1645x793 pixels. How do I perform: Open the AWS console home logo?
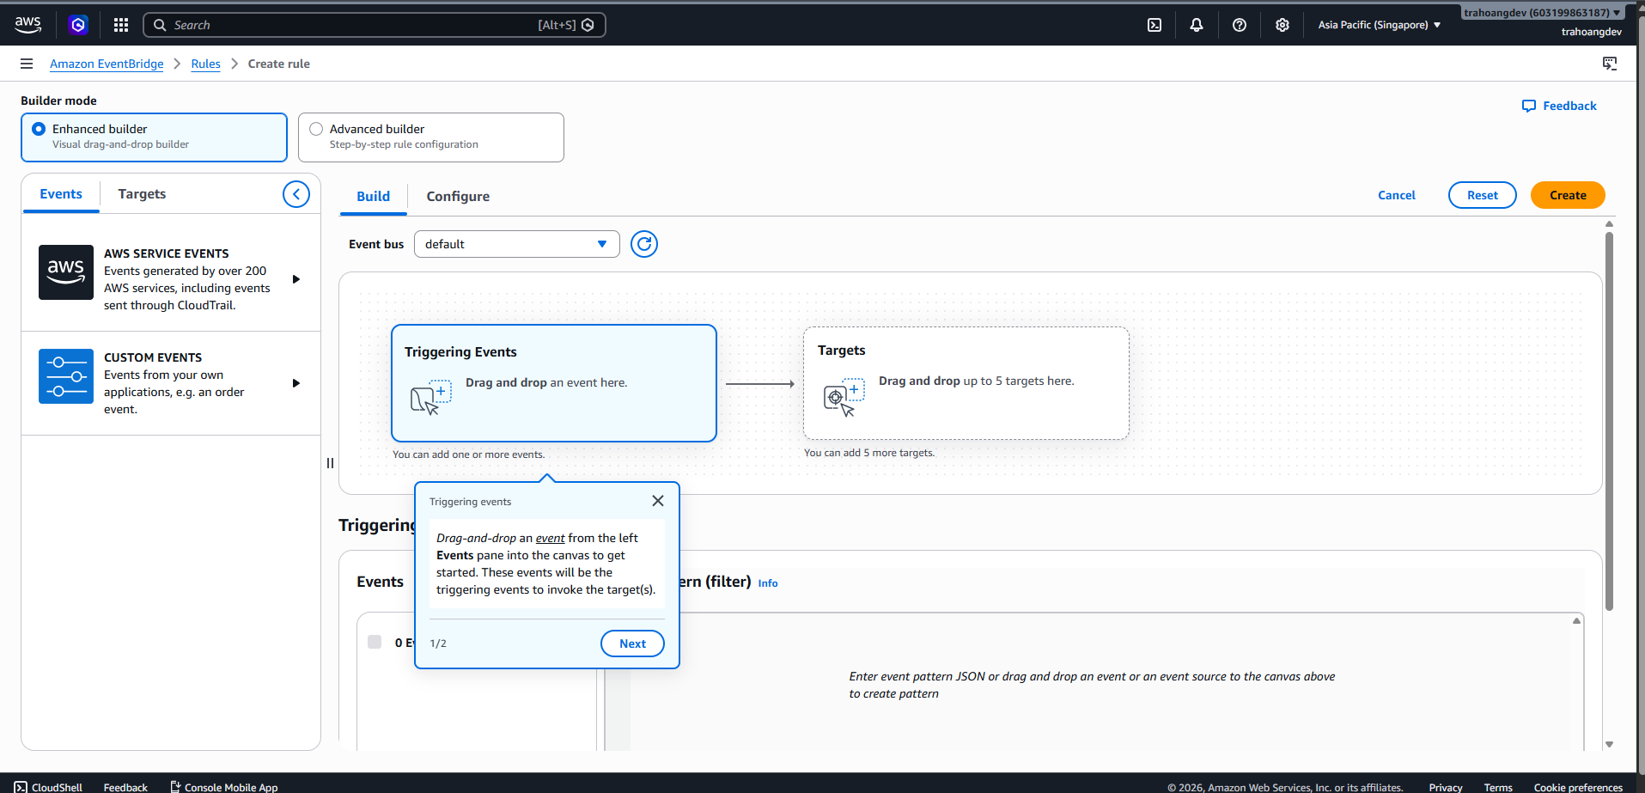click(x=28, y=25)
